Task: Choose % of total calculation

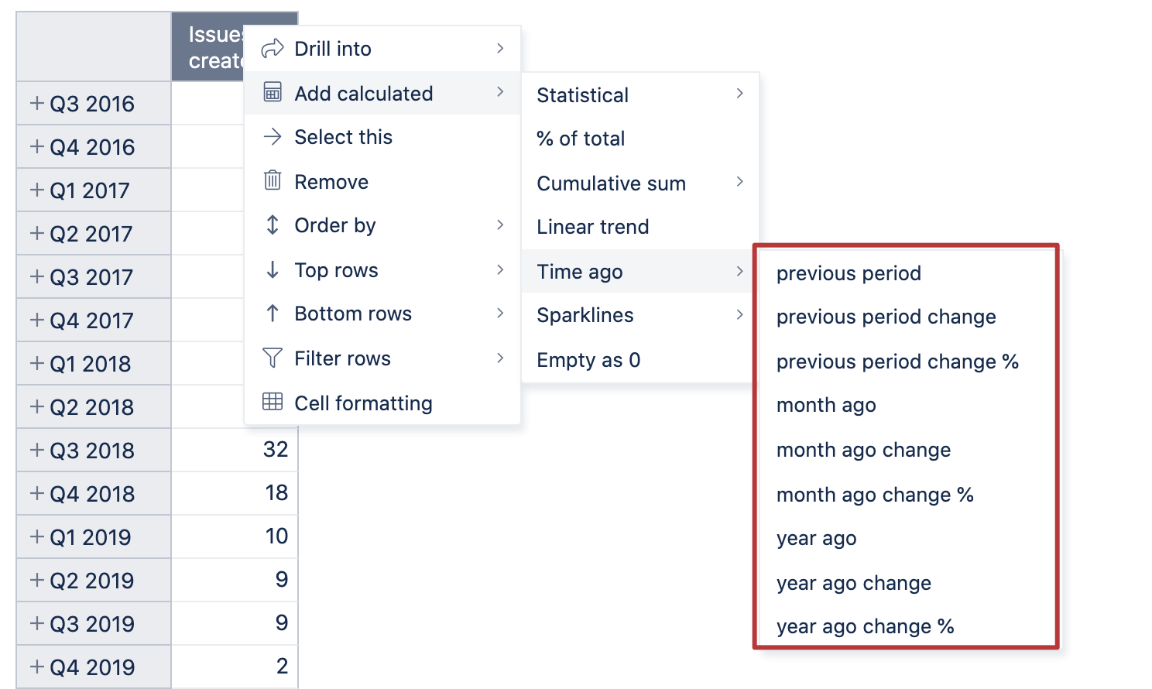Action: pyautogui.click(x=581, y=139)
